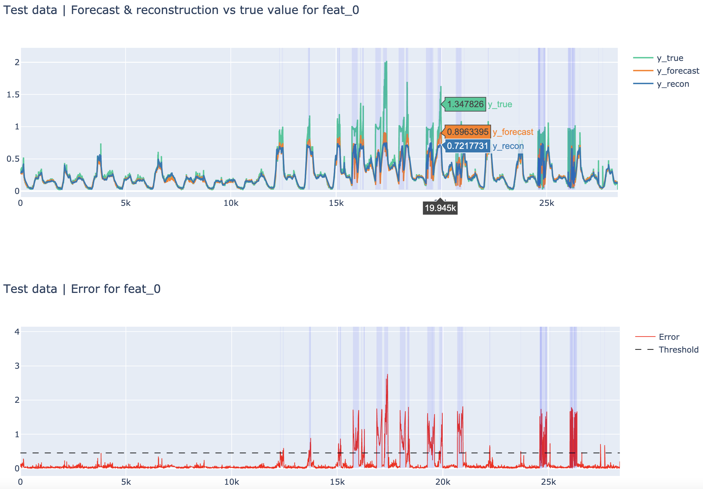Click the 1.5 tick on top y-axis

tap(13, 94)
